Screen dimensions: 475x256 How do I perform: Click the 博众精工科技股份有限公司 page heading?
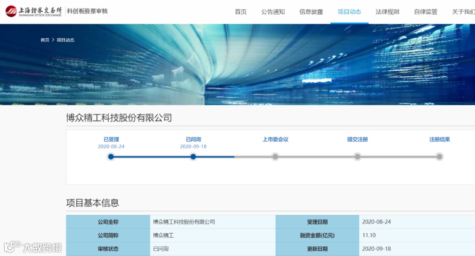(x=119, y=118)
